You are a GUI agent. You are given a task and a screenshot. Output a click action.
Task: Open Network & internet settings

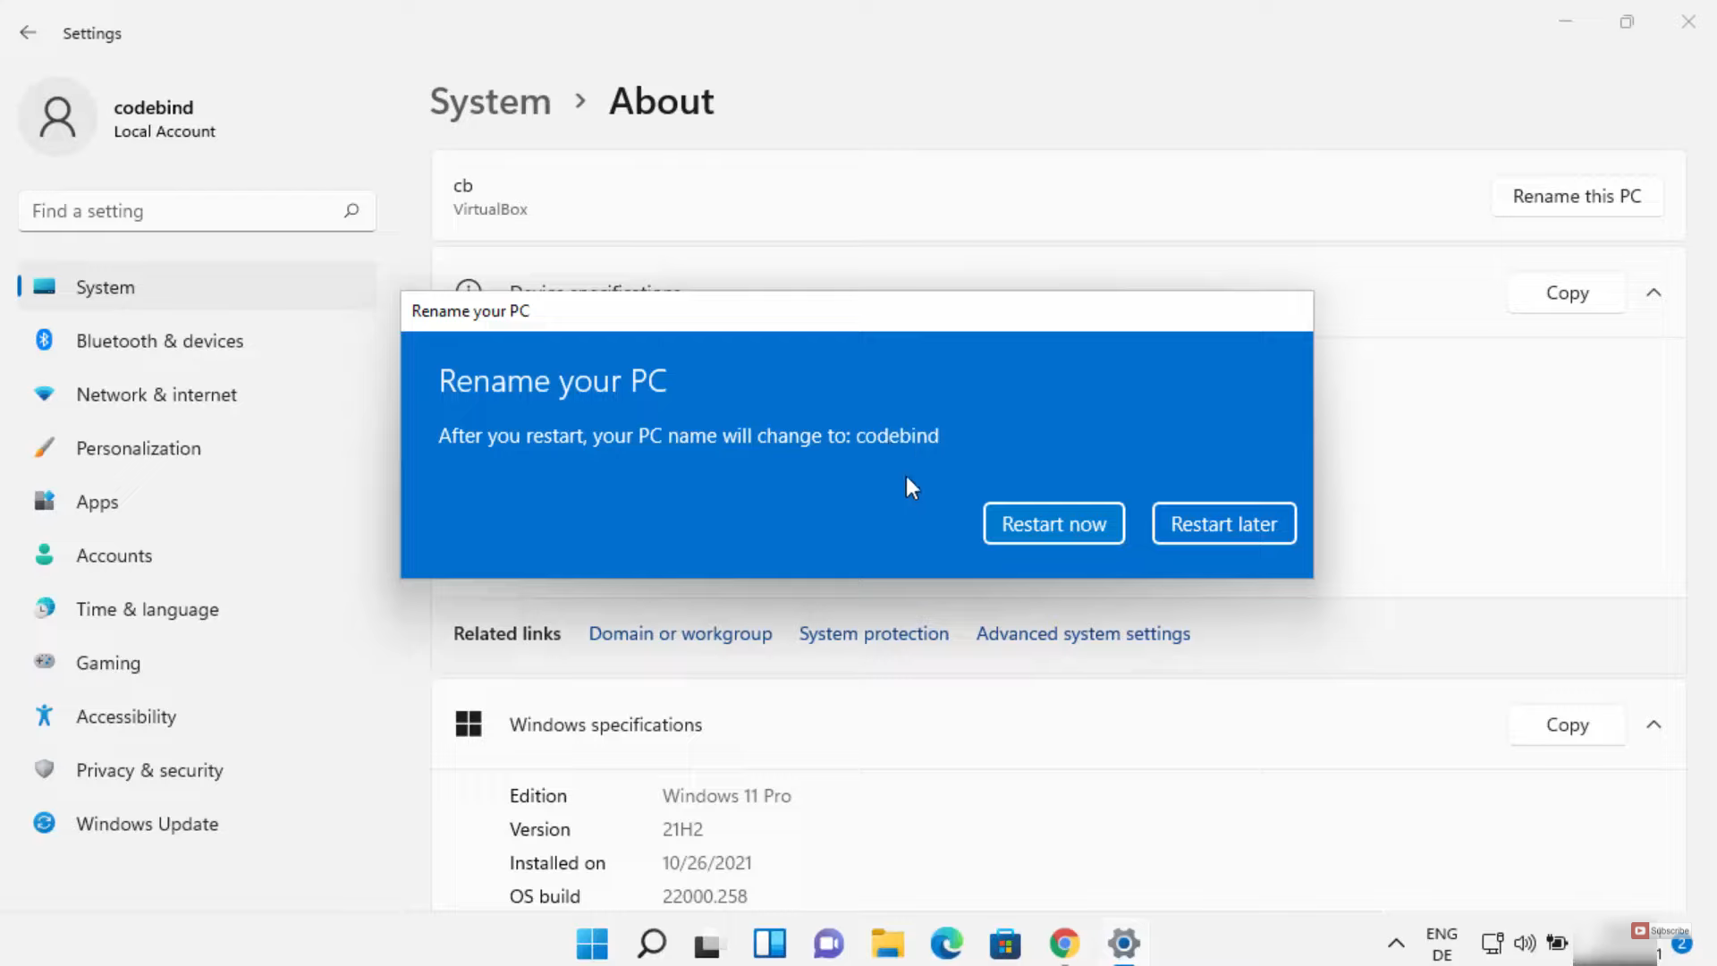click(x=156, y=394)
